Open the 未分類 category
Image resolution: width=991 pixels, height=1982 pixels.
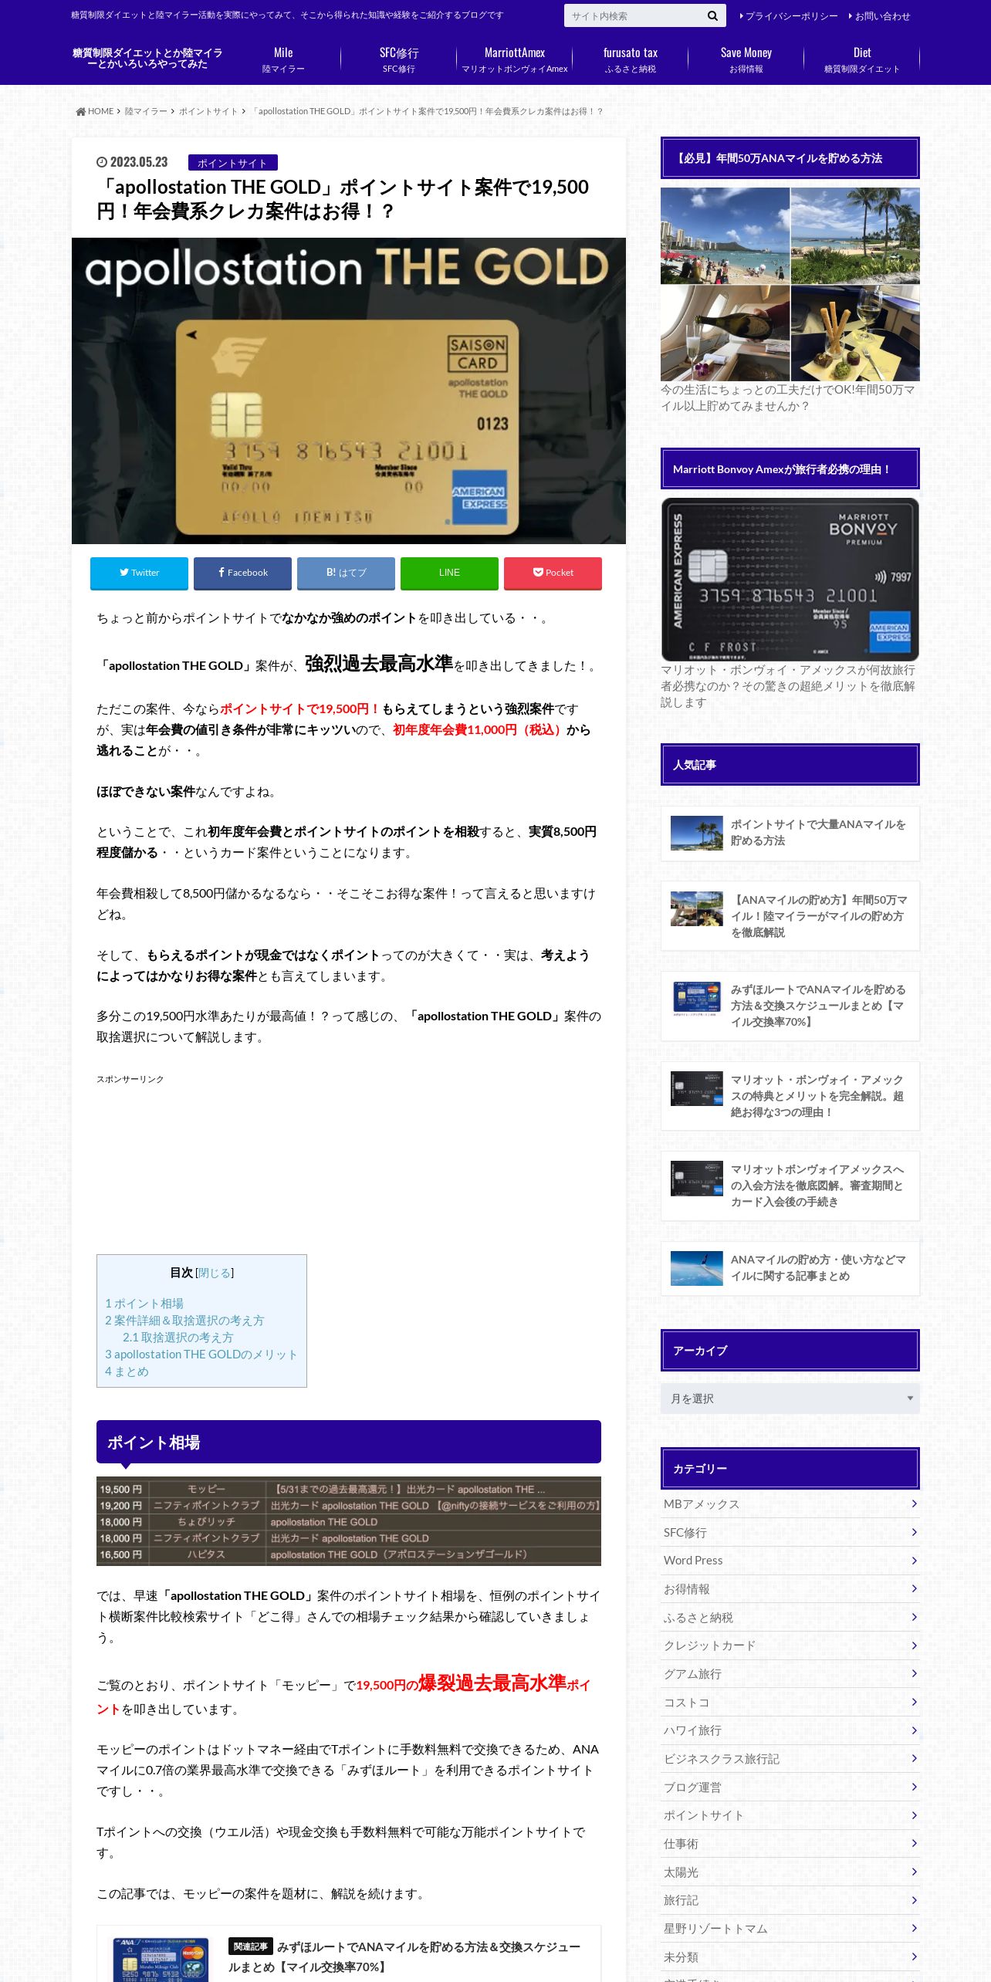[x=790, y=1957]
